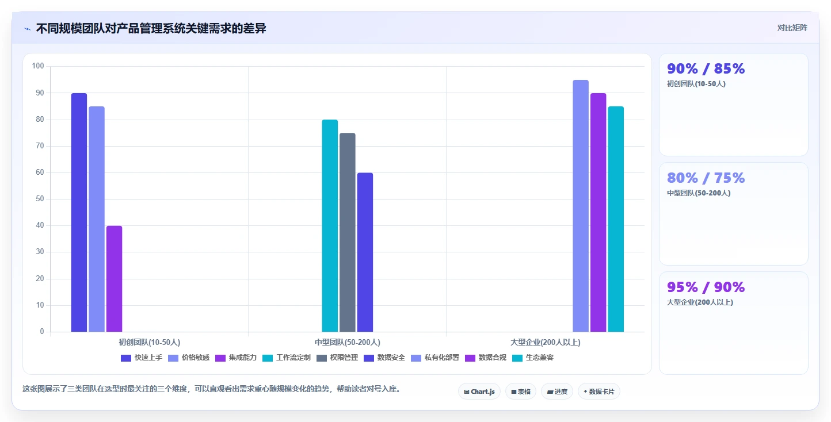Toggle the 价格敏感 legend item
Screen dimensions: 831x422
coord(189,358)
